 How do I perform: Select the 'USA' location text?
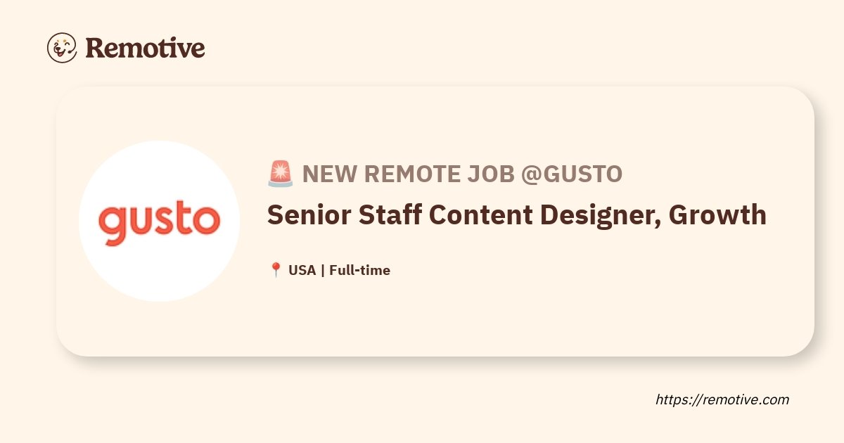click(x=302, y=270)
